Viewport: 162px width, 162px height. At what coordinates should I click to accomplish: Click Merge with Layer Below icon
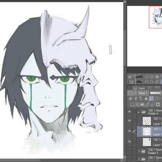(x=153, y=104)
